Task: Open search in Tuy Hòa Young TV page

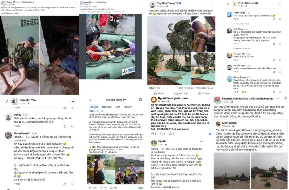Action: tap(141, 100)
